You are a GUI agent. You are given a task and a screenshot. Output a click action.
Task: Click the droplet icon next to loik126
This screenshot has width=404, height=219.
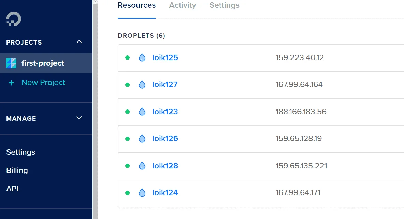coord(142,139)
